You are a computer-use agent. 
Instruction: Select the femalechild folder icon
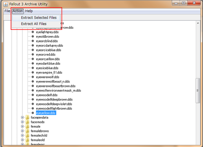click(x=28, y=135)
